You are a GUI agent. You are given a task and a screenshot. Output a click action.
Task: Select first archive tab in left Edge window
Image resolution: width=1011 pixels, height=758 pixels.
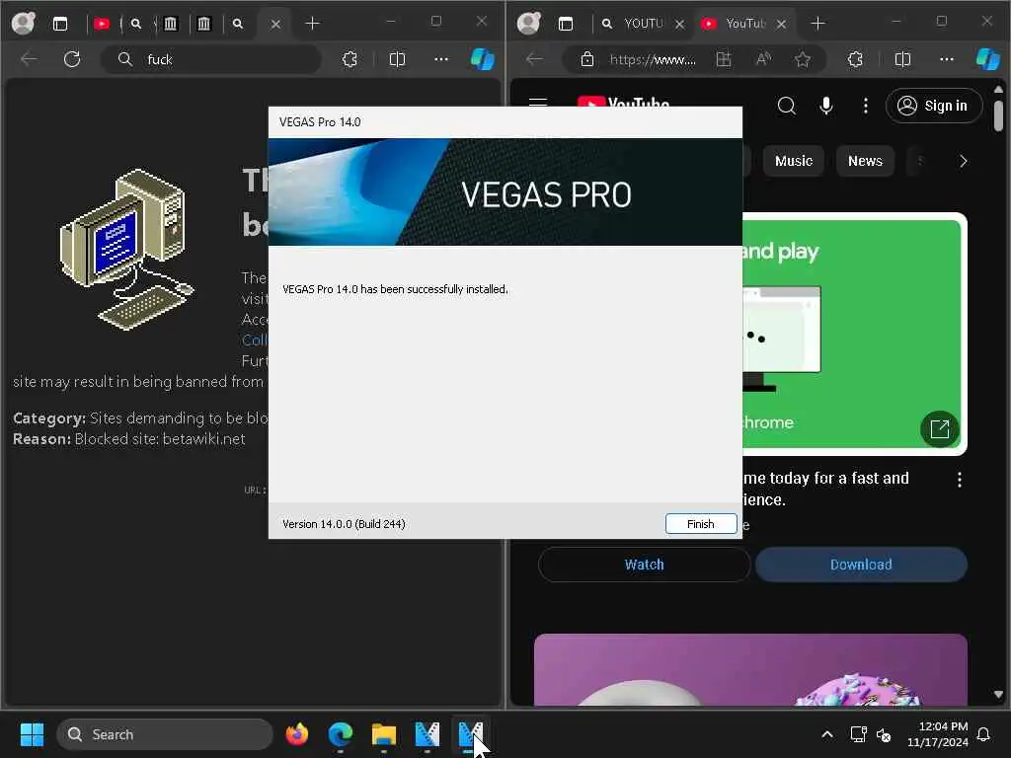pos(170,24)
